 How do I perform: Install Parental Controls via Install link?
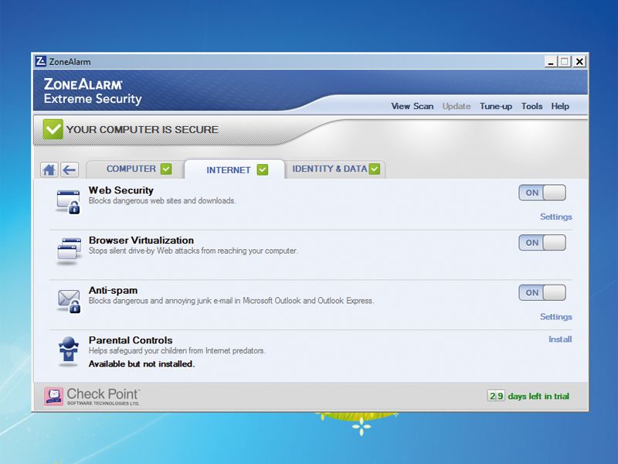tap(560, 339)
